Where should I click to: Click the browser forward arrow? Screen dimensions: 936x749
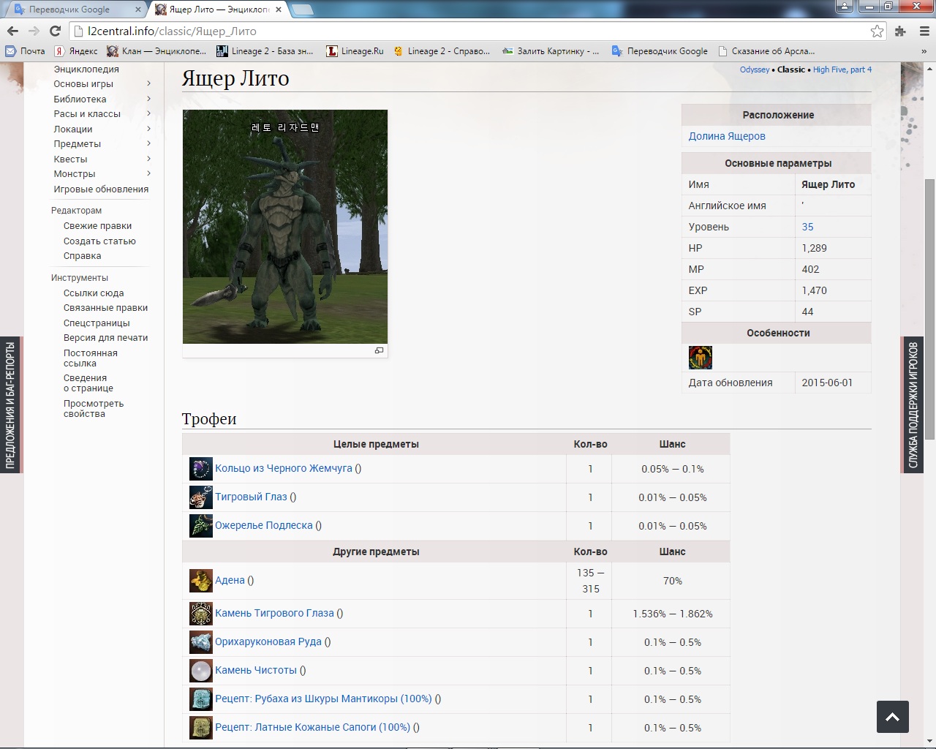coord(34,31)
